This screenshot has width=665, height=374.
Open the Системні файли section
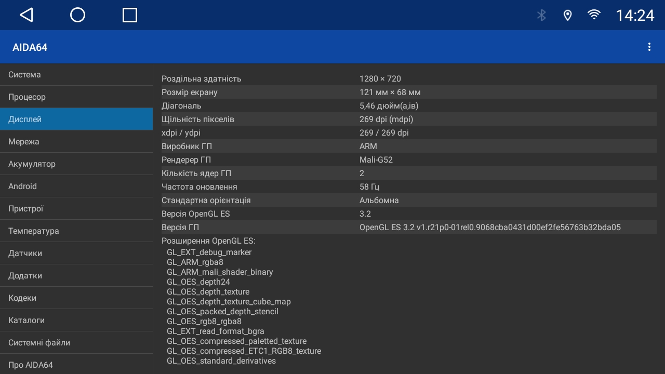click(76, 343)
